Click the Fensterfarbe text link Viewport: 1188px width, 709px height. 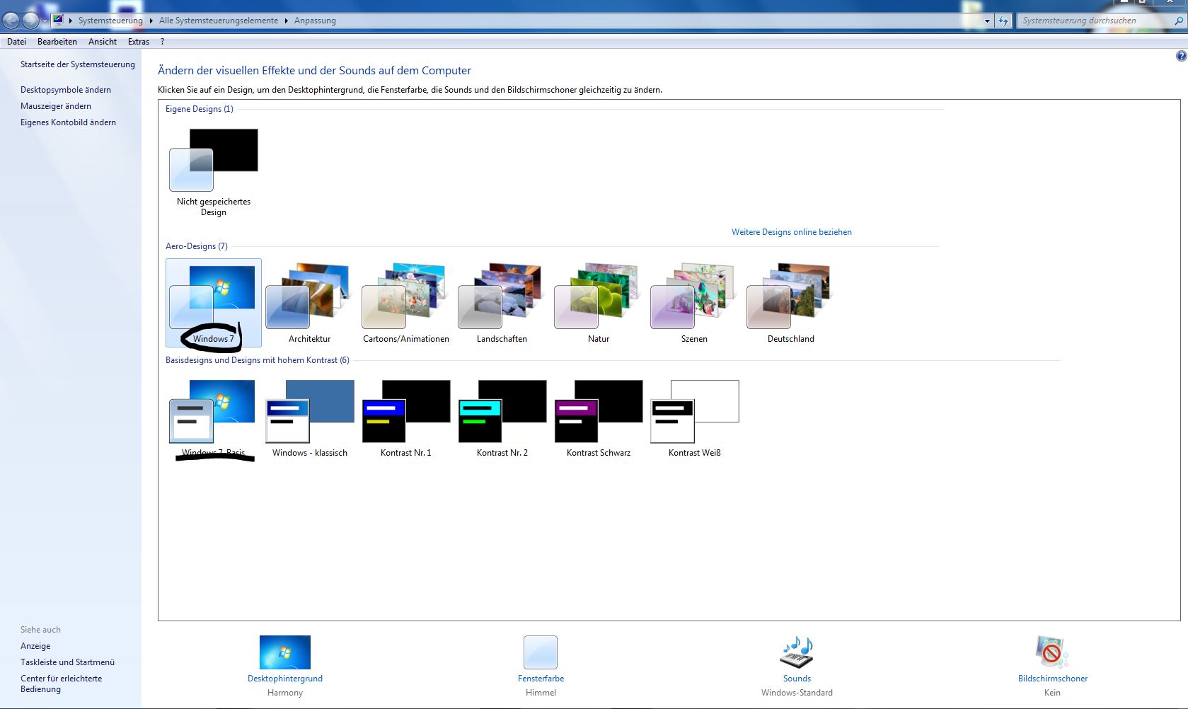point(541,679)
